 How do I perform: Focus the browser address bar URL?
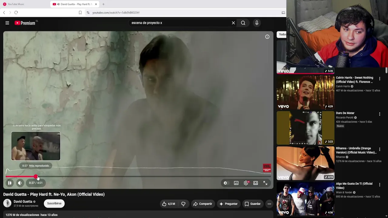coord(116,13)
